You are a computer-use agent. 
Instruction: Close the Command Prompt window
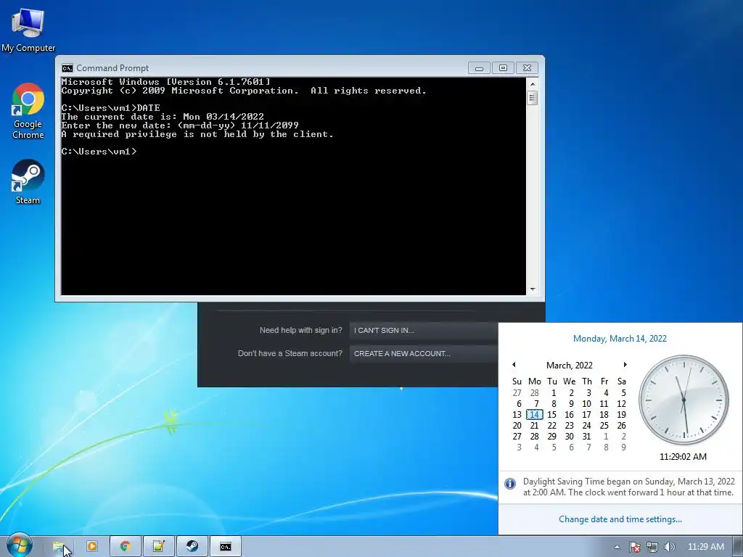click(x=527, y=68)
